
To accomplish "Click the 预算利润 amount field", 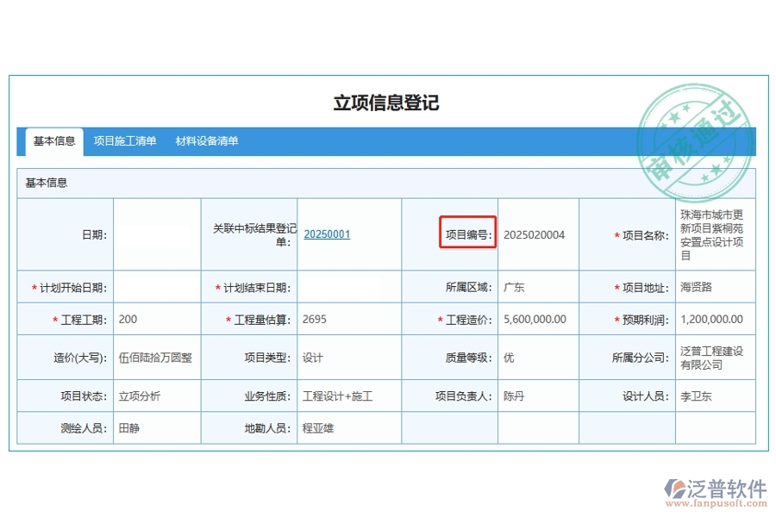I will (x=716, y=319).
